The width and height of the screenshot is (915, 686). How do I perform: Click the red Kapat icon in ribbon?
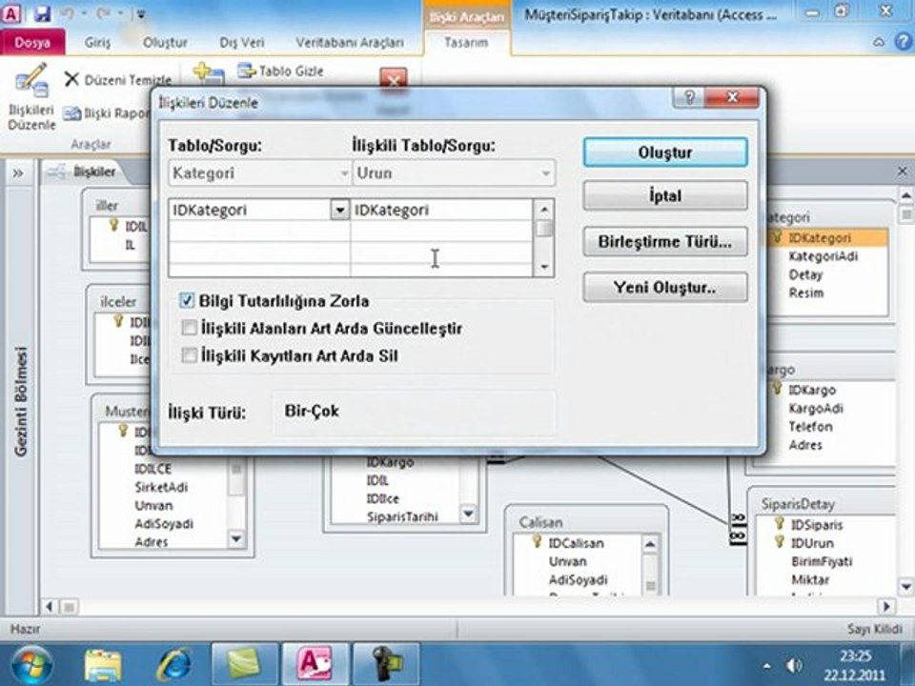tap(394, 79)
